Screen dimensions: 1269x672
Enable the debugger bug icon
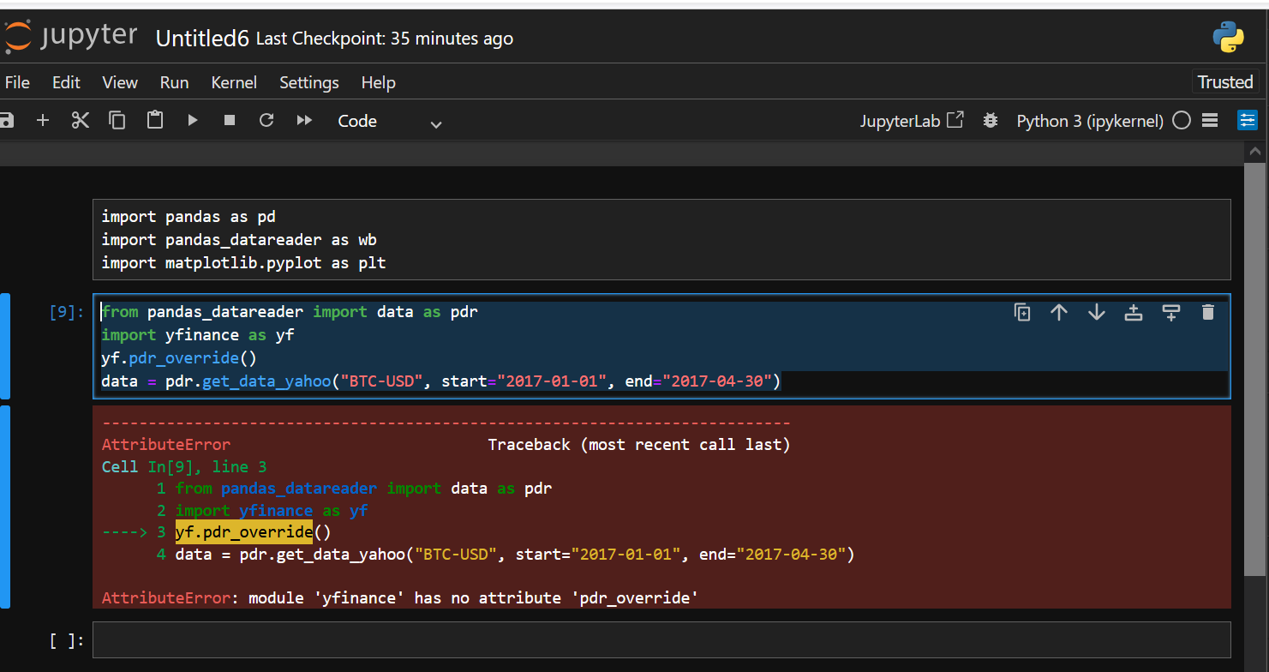[991, 121]
